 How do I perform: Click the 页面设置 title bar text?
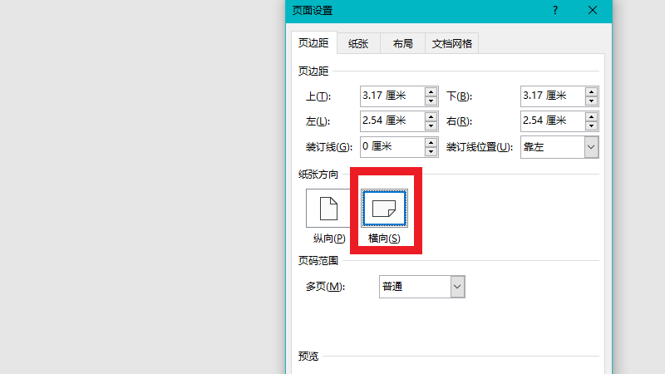click(x=313, y=11)
